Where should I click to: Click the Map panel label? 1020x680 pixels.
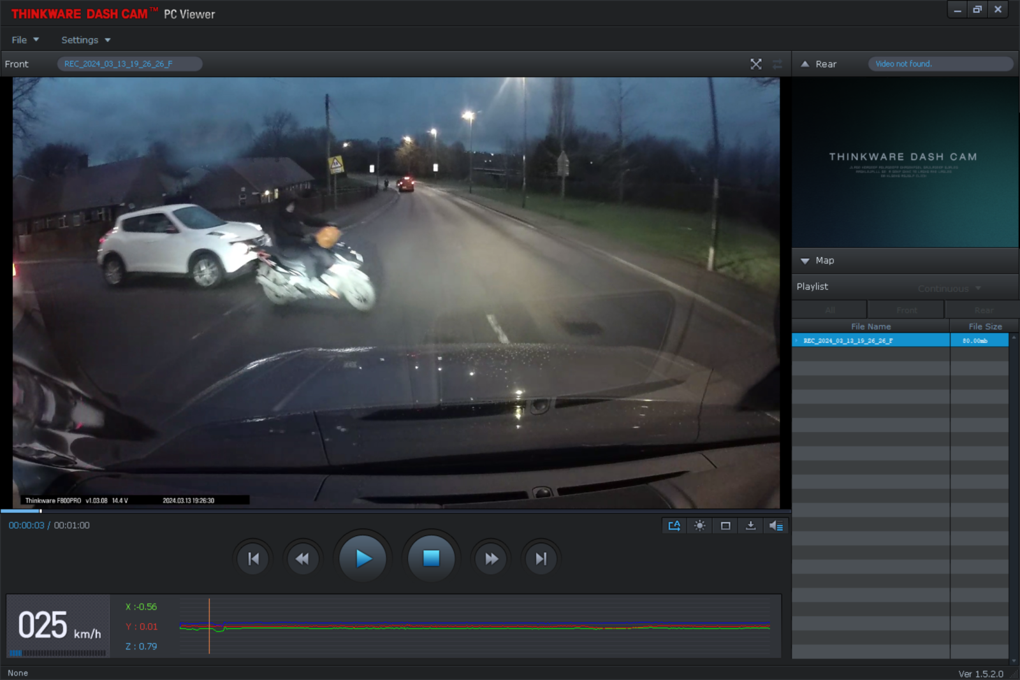click(824, 261)
